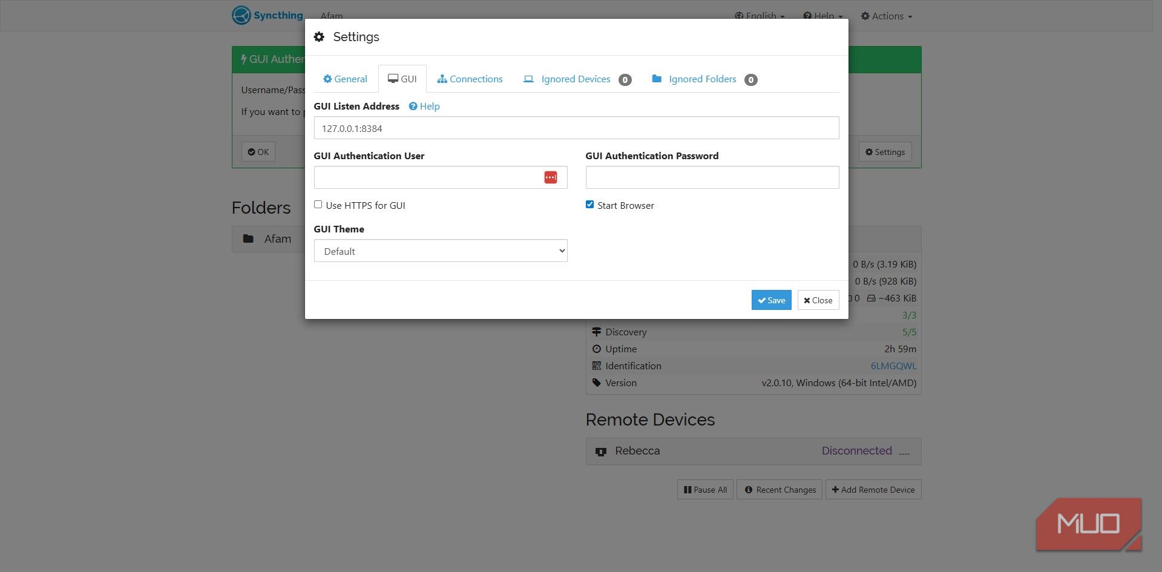Viewport: 1162px width, 572px height.
Task: Click the Help link beside GUI Listen Address
Action: point(424,106)
